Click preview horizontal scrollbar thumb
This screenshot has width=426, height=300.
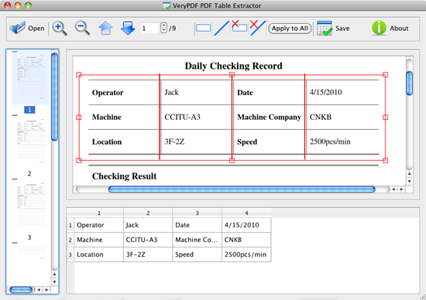(242, 189)
